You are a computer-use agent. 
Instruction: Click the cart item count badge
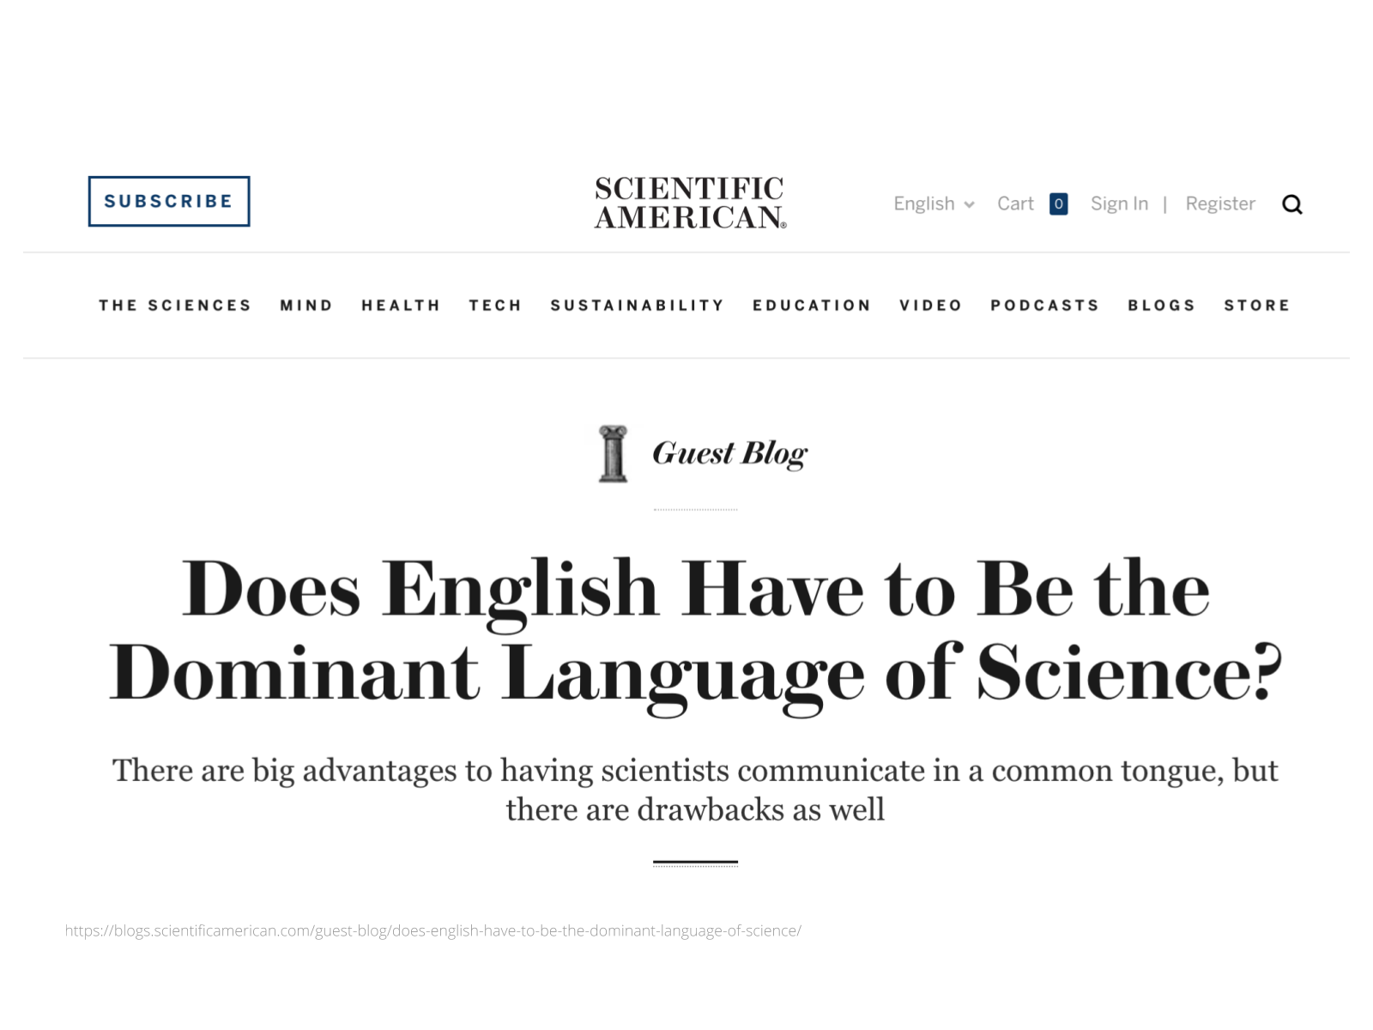pyautogui.click(x=1058, y=204)
